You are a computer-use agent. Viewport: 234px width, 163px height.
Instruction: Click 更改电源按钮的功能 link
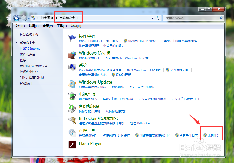click(152, 99)
